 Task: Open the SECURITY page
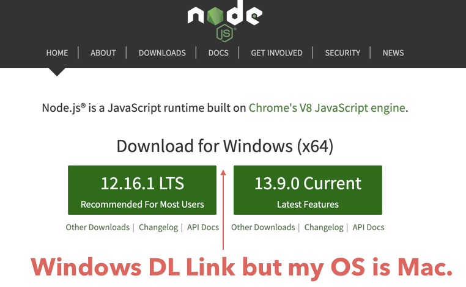(x=342, y=53)
